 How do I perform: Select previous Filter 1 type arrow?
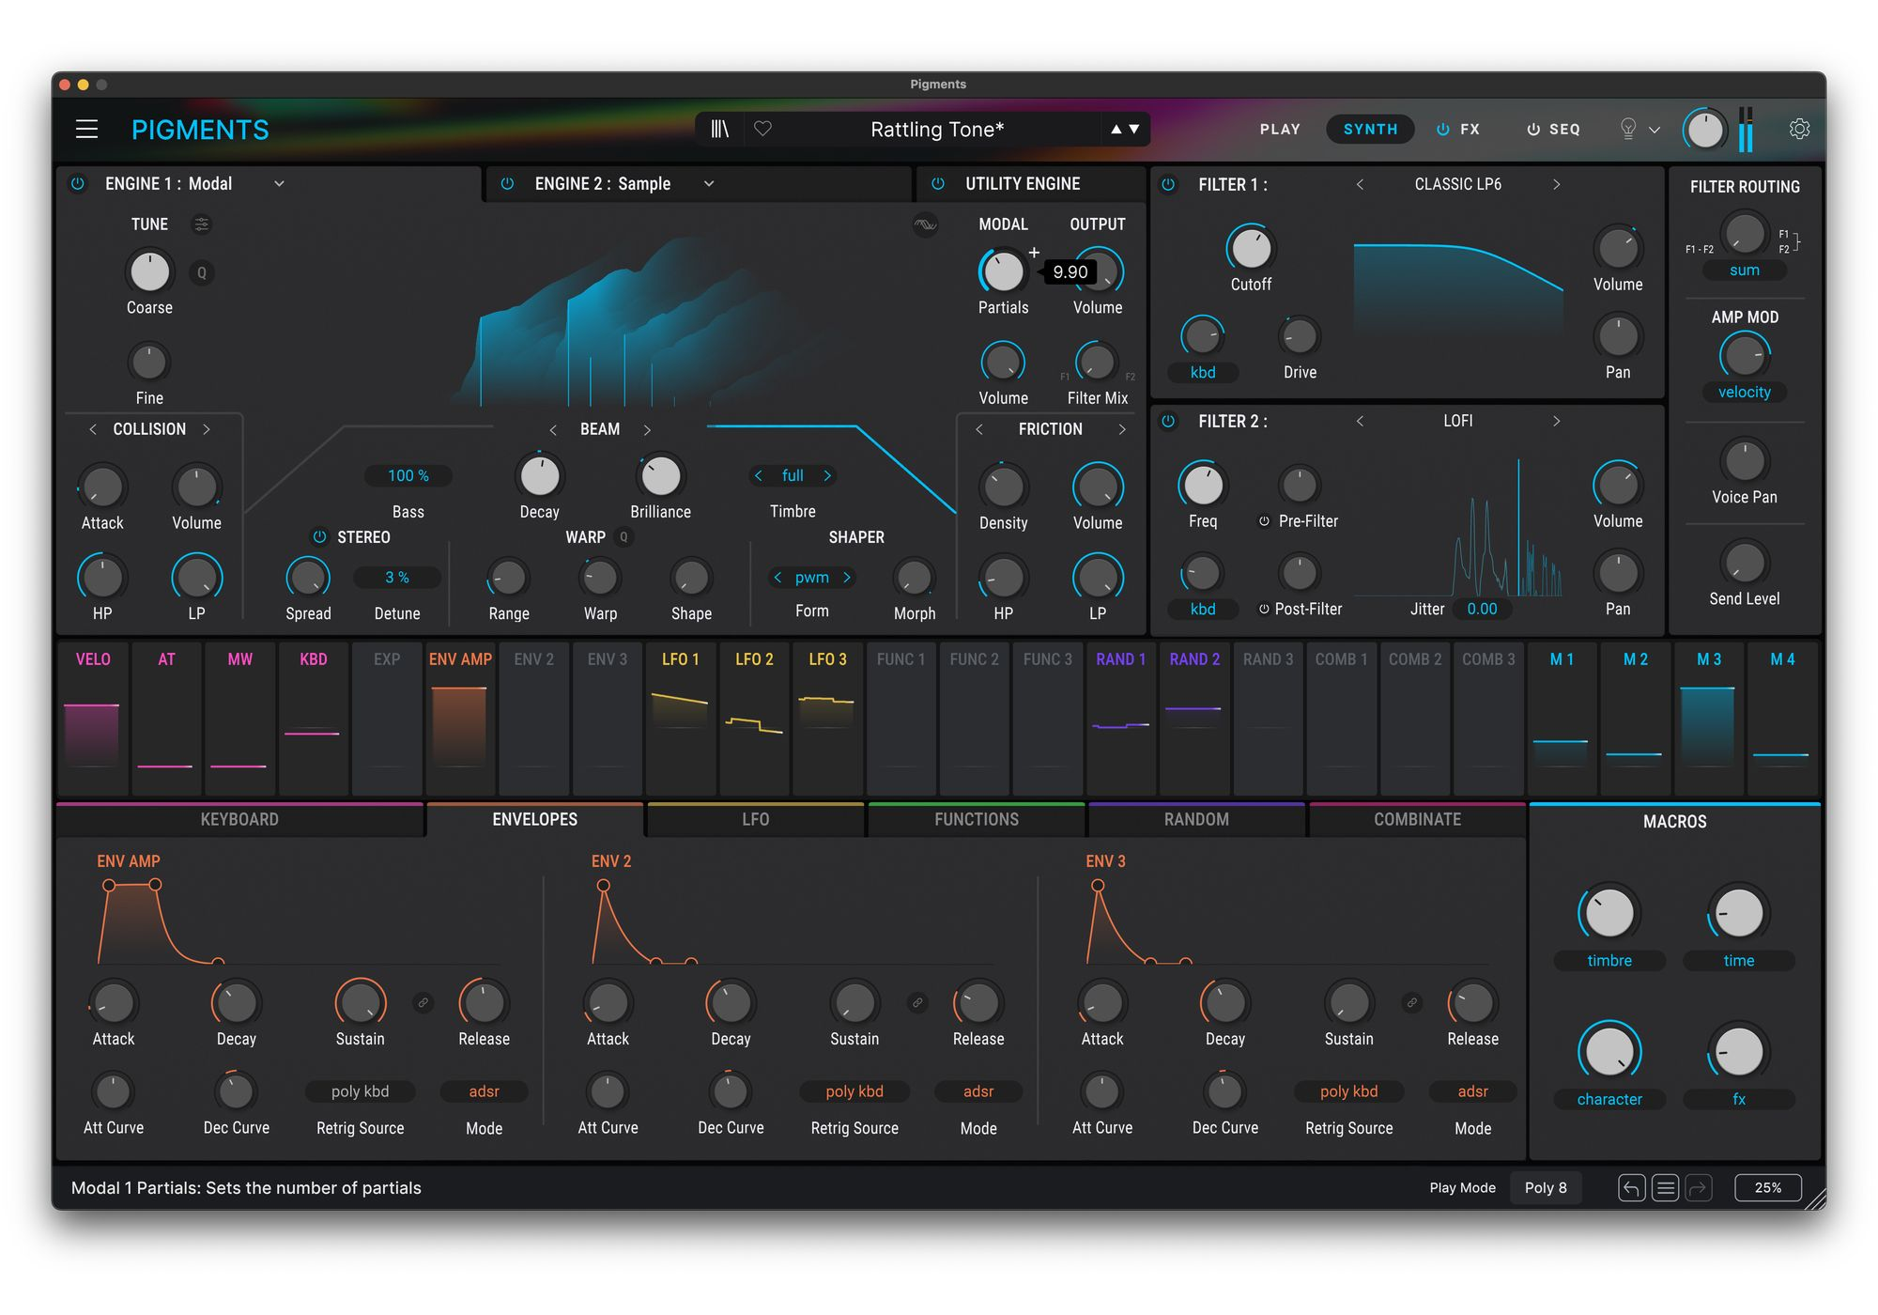(1360, 184)
